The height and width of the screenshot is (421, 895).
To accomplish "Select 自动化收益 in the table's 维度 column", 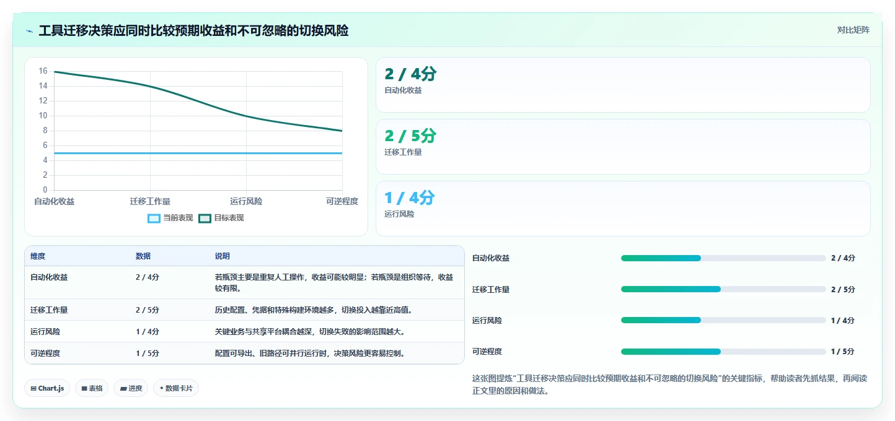I will click(x=49, y=277).
